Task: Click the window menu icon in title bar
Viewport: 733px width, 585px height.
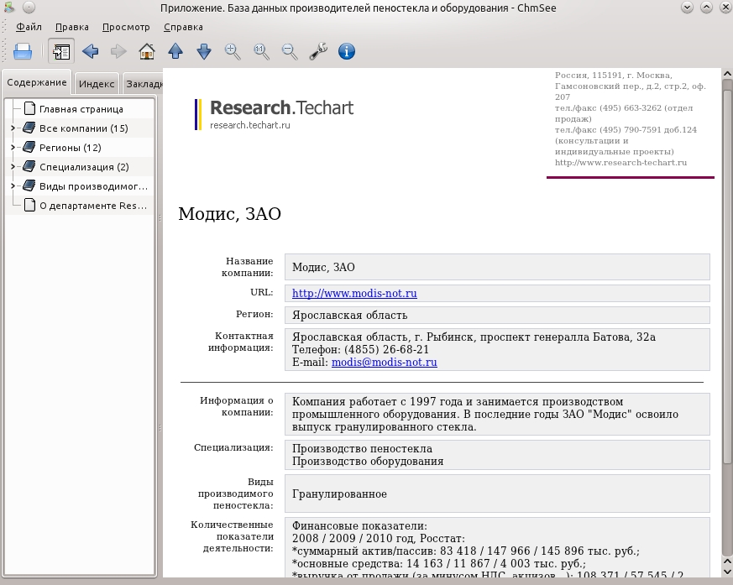Action: pos(9,7)
